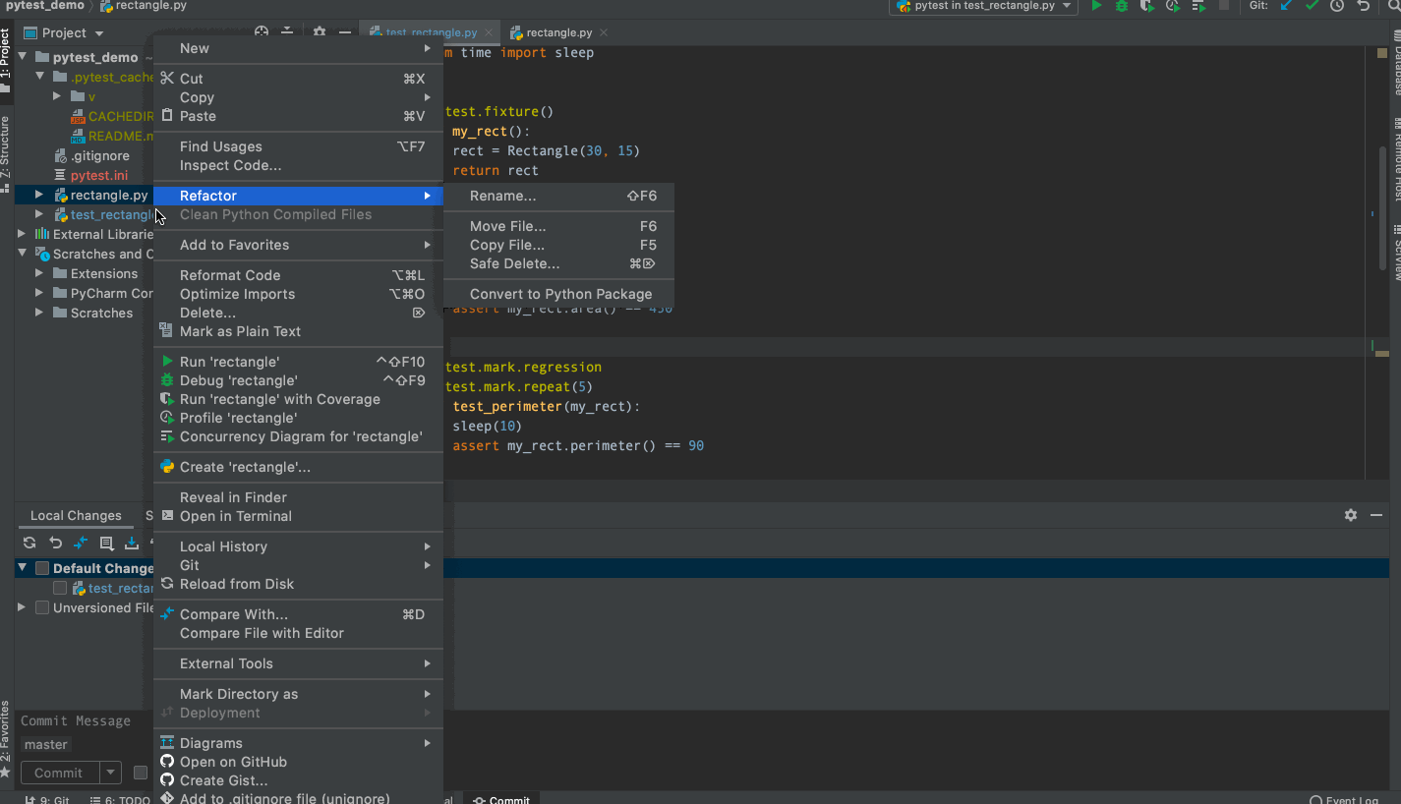Open the Event Log button
This screenshot has height=804, width=1401.
1344,800
